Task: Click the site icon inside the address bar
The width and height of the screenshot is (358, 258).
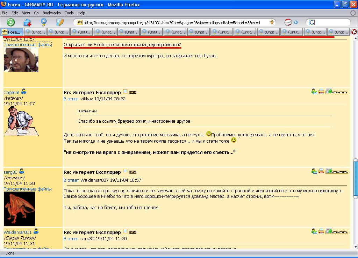Action: point(79,22)
